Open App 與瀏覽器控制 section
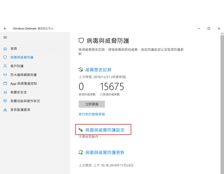Viewport: 224px width, 174px height. pos(24,83)
